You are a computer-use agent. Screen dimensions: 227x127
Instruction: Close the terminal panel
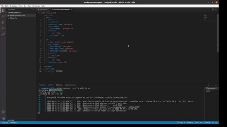point(216,85)
